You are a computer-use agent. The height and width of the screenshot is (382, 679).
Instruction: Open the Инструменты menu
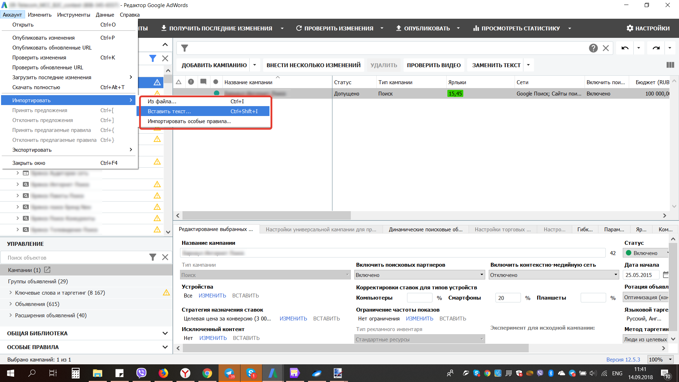pos(74,15)
